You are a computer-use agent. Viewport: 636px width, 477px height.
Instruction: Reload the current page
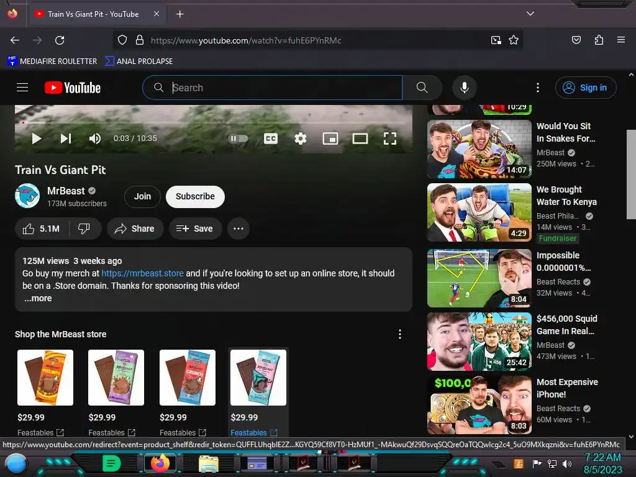[60, 40]
